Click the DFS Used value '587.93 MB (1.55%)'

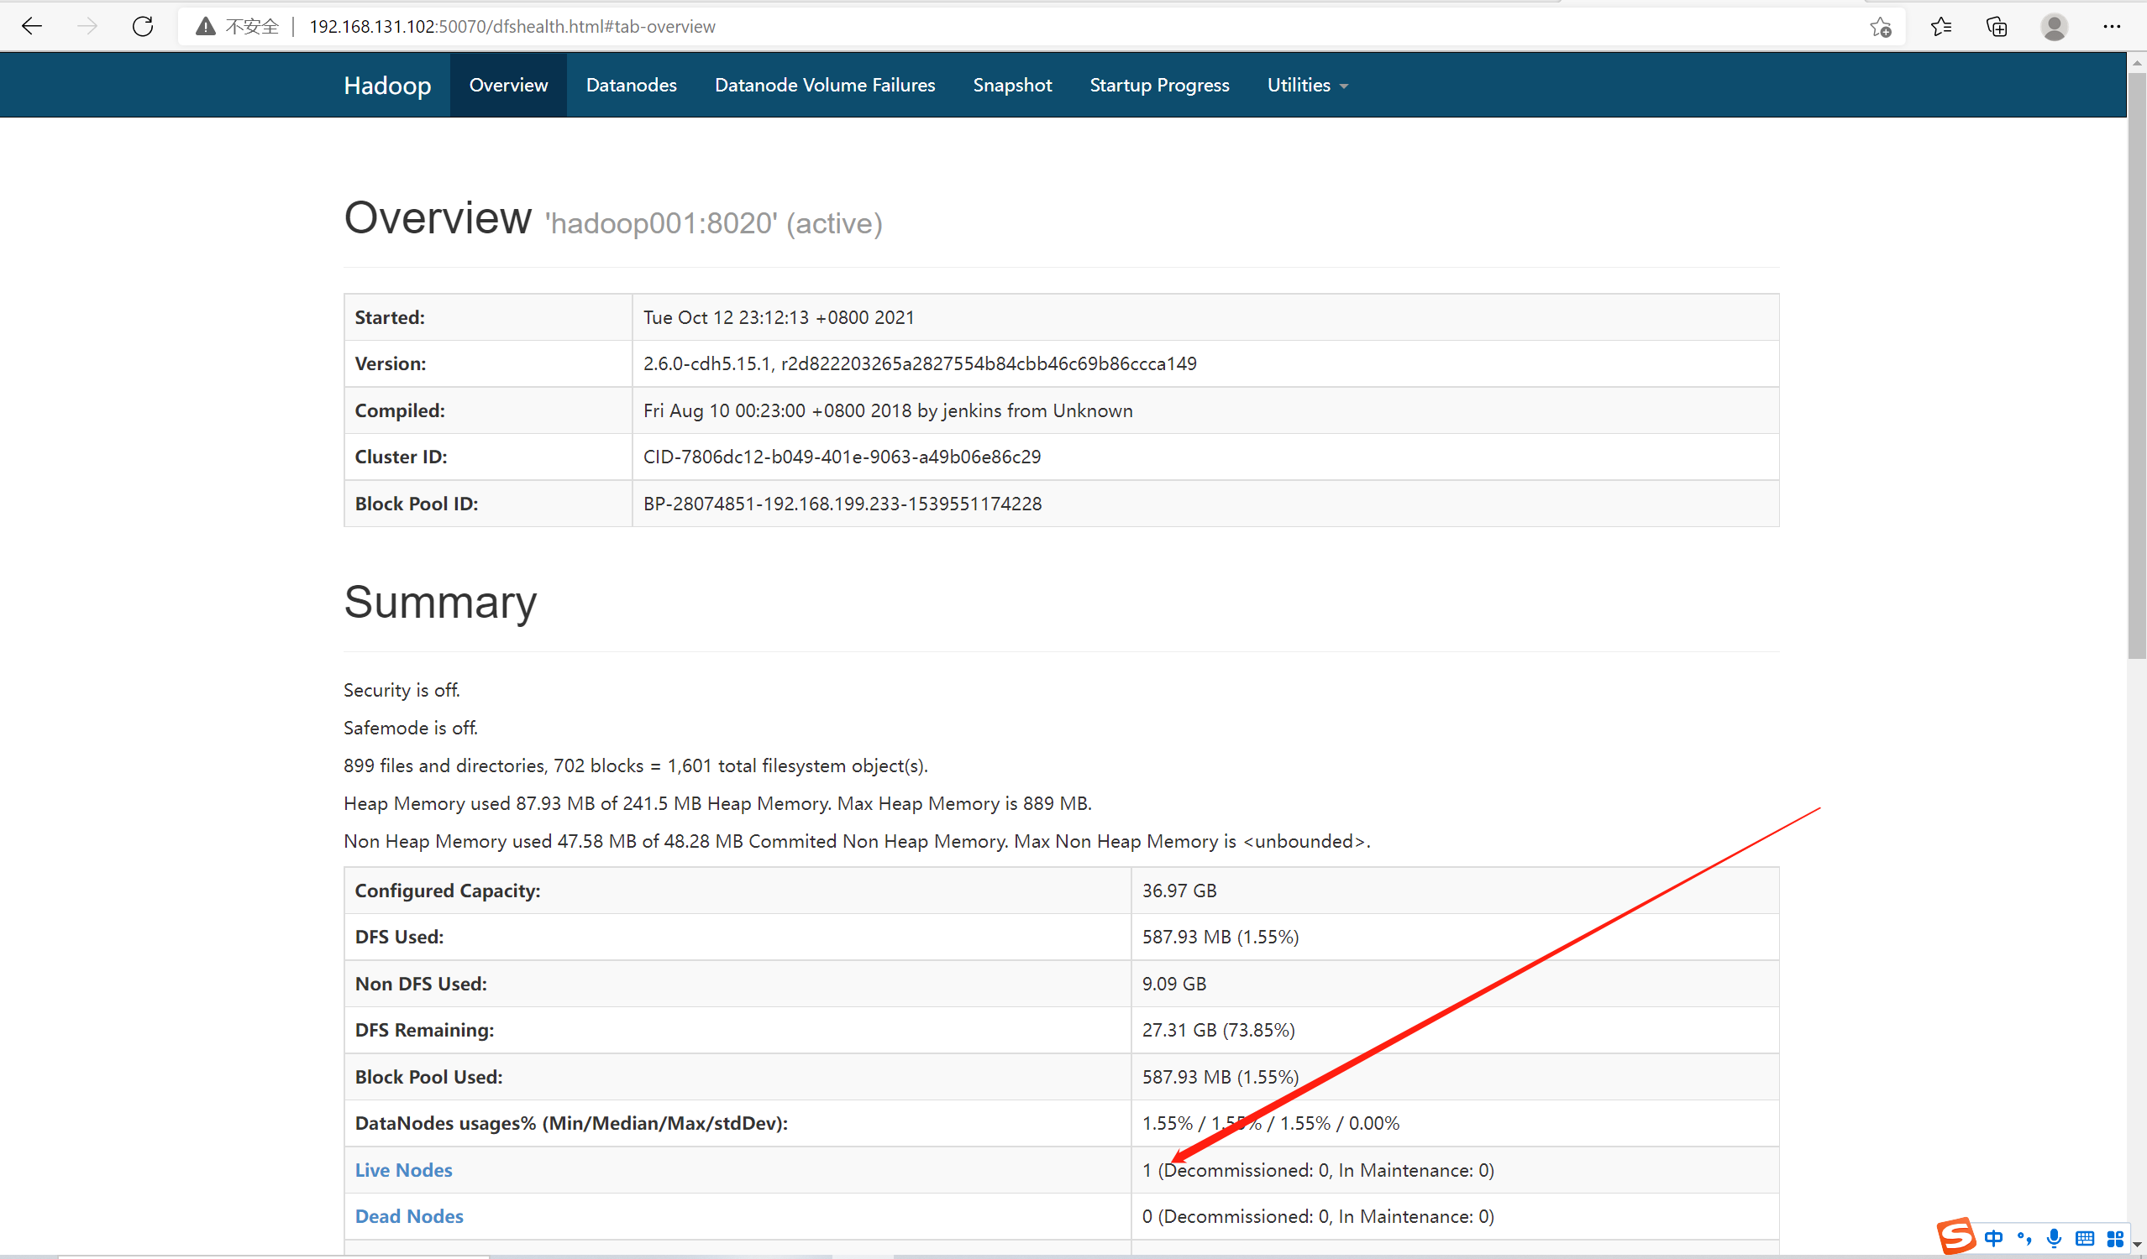pyautogui.click(x=1220, y=938)
